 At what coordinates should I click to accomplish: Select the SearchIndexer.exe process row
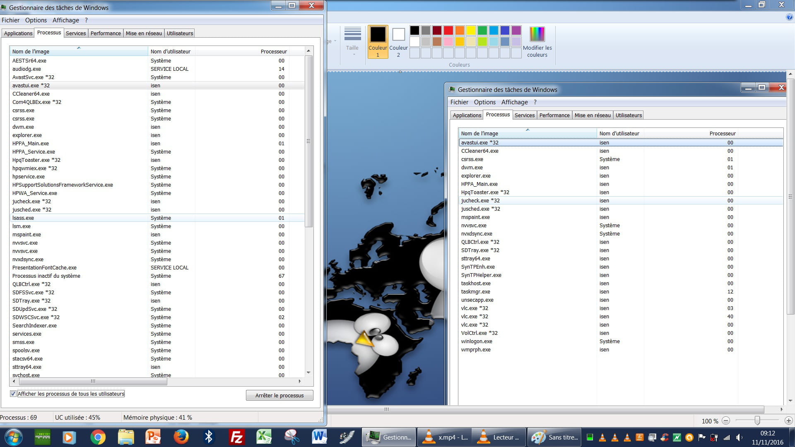tap(157, 325)
